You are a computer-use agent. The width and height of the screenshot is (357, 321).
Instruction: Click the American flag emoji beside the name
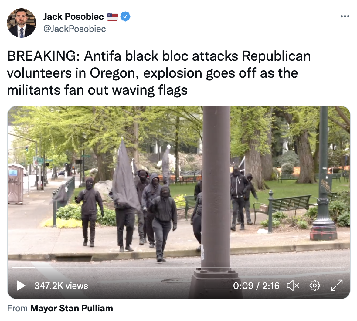[112, 17]
